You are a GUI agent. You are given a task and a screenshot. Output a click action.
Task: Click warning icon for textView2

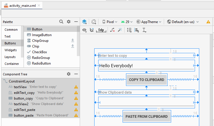pyautogui.click(x=76, y=104)
